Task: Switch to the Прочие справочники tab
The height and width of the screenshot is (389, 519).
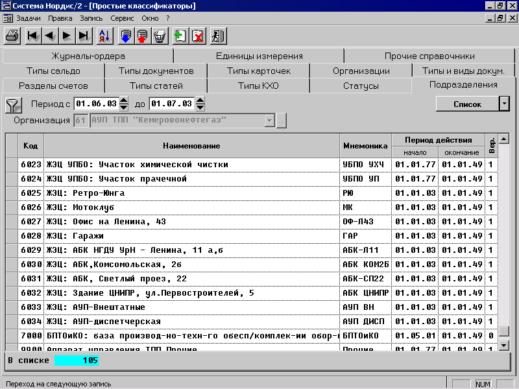Action: [429, 56]
